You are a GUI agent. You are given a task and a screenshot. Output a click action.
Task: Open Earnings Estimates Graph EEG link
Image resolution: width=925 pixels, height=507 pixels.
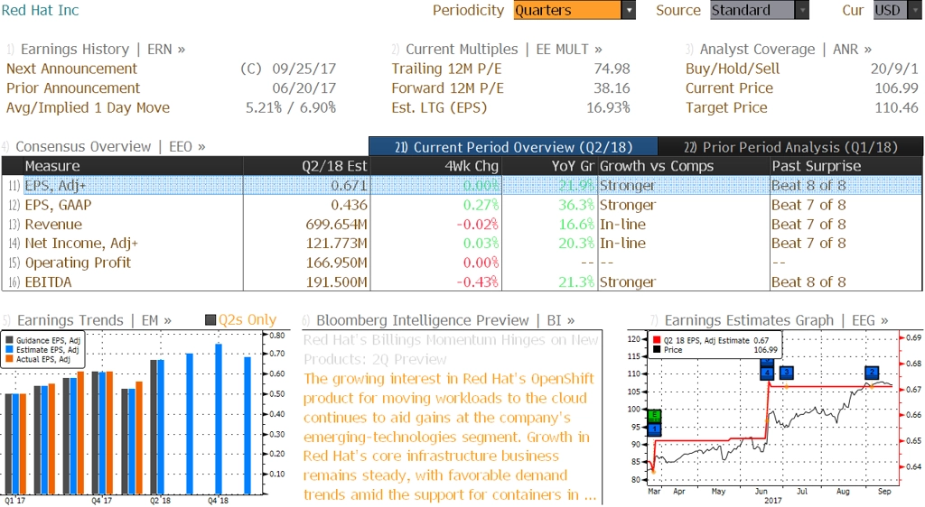(776, 320)
